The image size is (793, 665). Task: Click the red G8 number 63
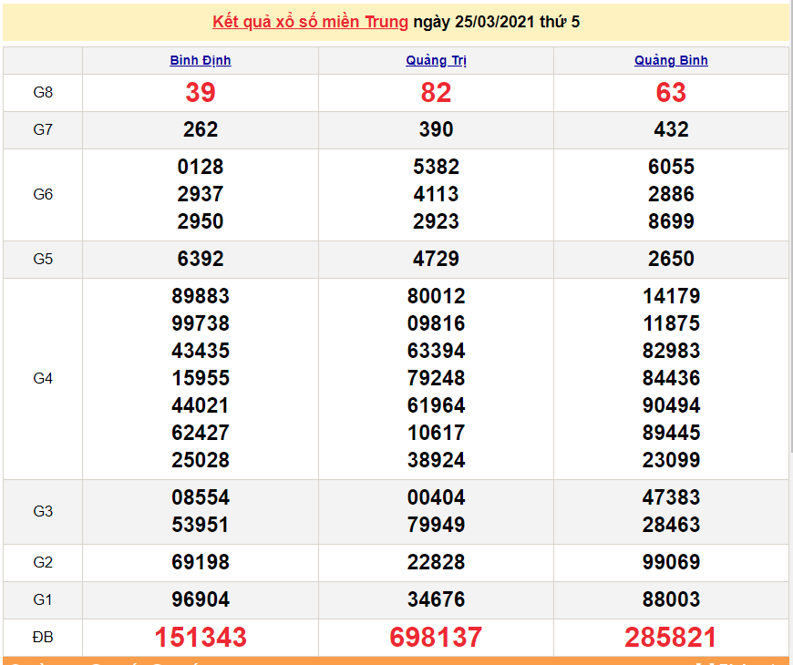671,92
